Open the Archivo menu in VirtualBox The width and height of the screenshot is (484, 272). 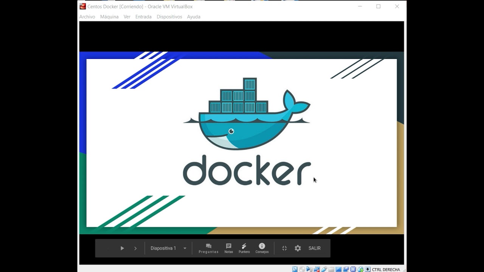(x=87, y=17)
